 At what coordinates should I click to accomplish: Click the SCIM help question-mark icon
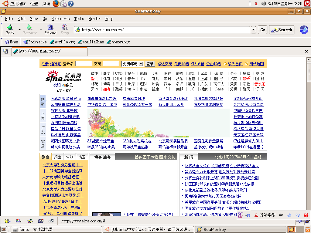pyautogui.click(x=306, y=215)
